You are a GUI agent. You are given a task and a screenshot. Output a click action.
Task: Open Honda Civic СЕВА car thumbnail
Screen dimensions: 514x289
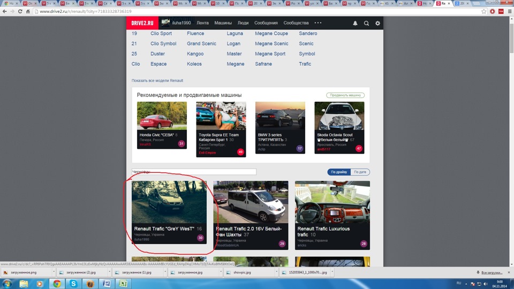(162, 116)
